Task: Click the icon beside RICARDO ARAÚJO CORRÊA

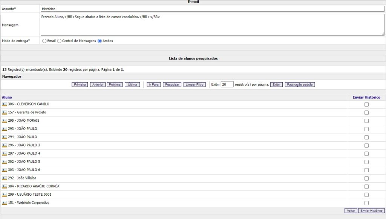Action: coord(5,187)
